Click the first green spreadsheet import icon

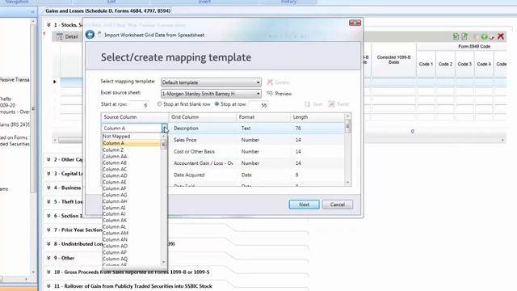click(x=456, y=36)
